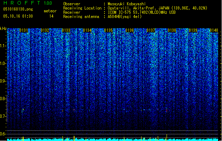
Task: Click the 0.9 kHz axis tick label
Action: pyautogui.click(x=3, y=81)
